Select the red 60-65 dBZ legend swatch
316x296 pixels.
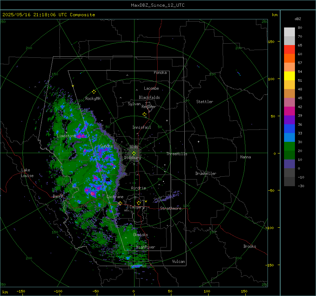click(x=289, y=50)
